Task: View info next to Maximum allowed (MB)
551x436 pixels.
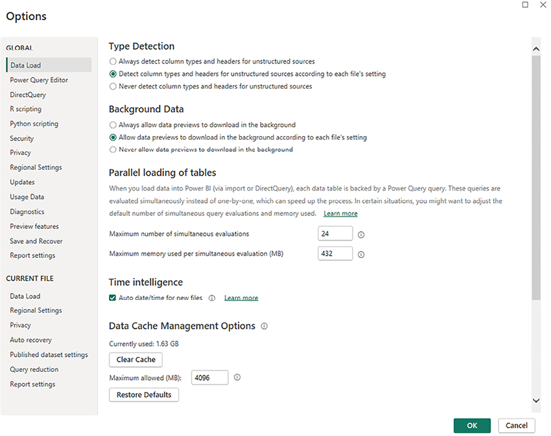Action: pos(237,376)
